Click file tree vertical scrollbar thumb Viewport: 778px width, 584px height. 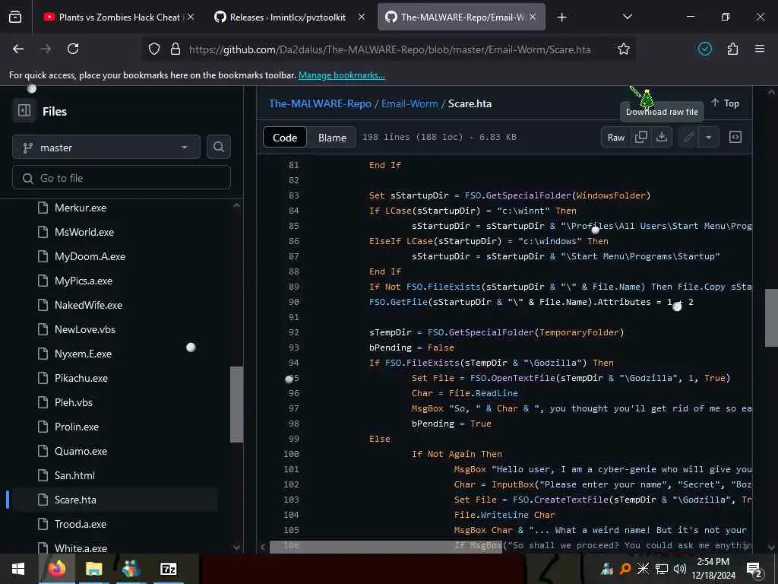point(237,405)
